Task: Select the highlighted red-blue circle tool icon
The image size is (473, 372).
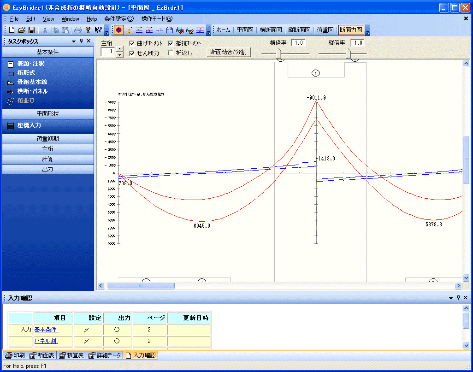Action: [x=119, y=30]
